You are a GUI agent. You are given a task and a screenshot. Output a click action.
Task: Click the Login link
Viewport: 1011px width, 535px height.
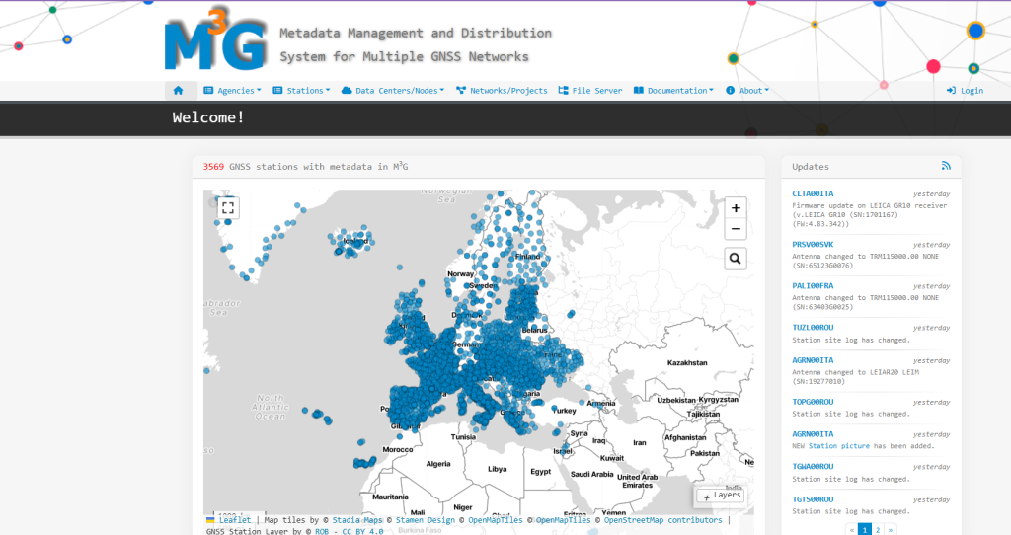(965, 90)
